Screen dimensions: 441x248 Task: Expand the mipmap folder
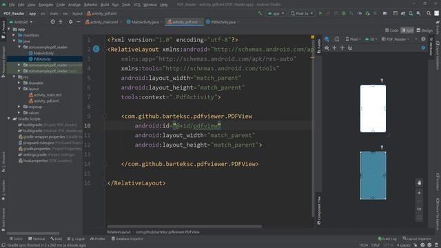pos(19,107)
